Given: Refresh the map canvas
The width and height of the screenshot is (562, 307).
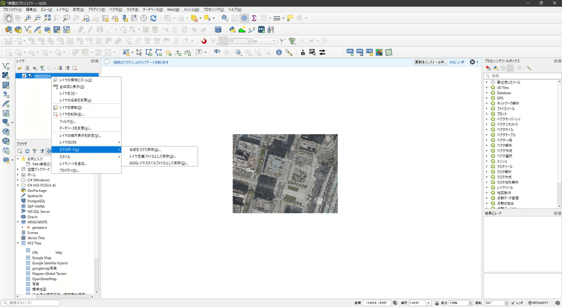Looking at the screenshot, I should 154,18.
